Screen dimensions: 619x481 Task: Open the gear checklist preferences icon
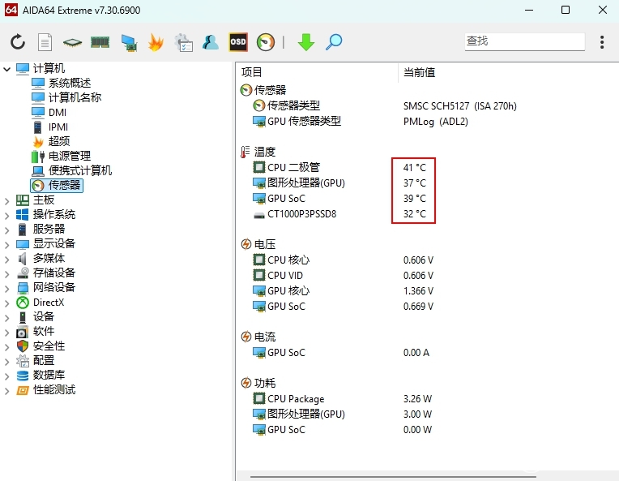(184, 42)
